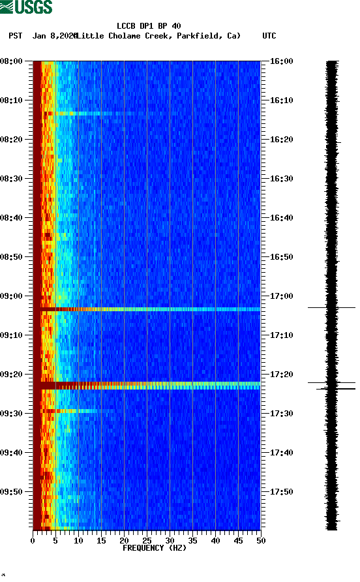The height and width of the screenshot is (582, 360).
Task: Click the 17:10 UTC time label
Action: (x=281, y=335)
